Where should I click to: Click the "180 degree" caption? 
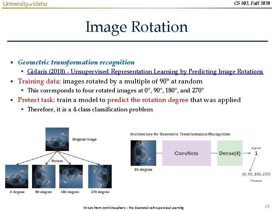[x=70, y=192]
